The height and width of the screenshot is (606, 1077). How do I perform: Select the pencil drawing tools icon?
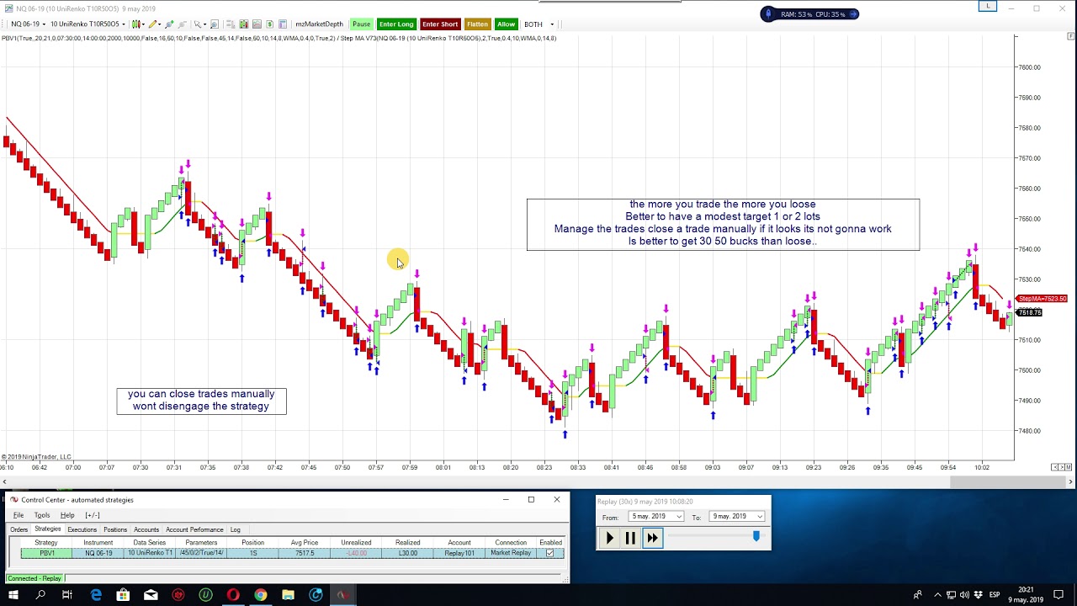point(152,24)
